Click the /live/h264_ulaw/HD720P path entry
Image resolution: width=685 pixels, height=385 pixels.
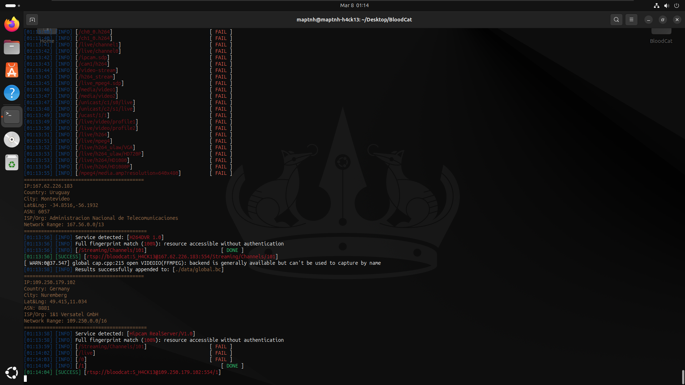point(110,154)
